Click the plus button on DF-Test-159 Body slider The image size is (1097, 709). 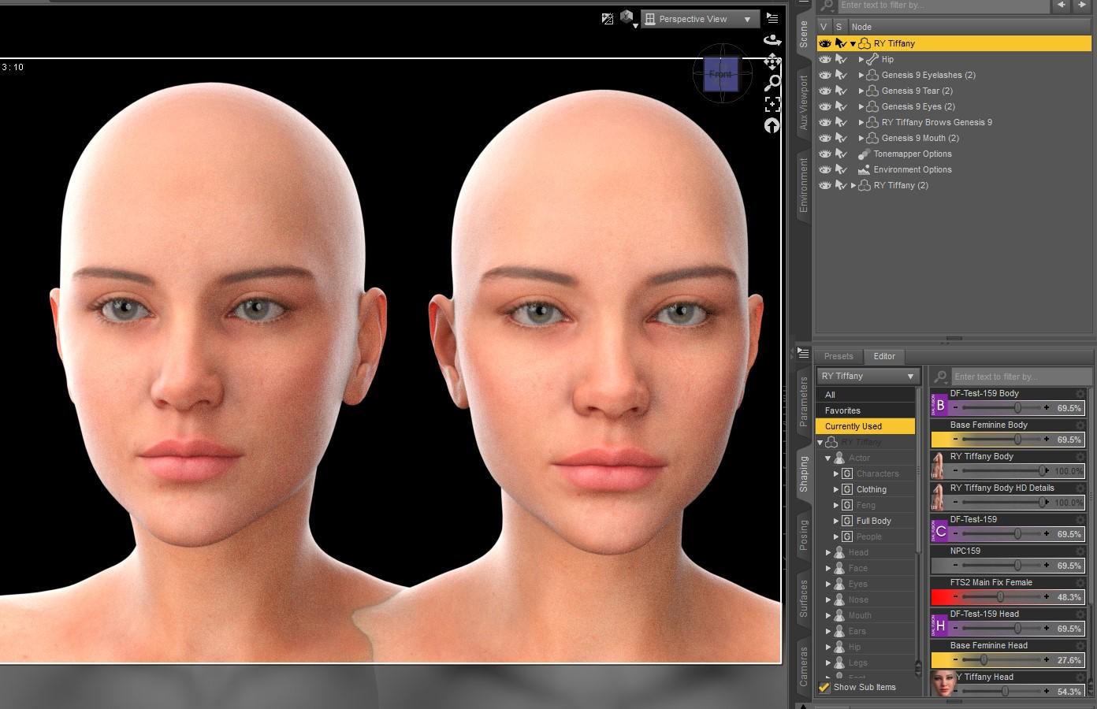[x=1047, y=408]
